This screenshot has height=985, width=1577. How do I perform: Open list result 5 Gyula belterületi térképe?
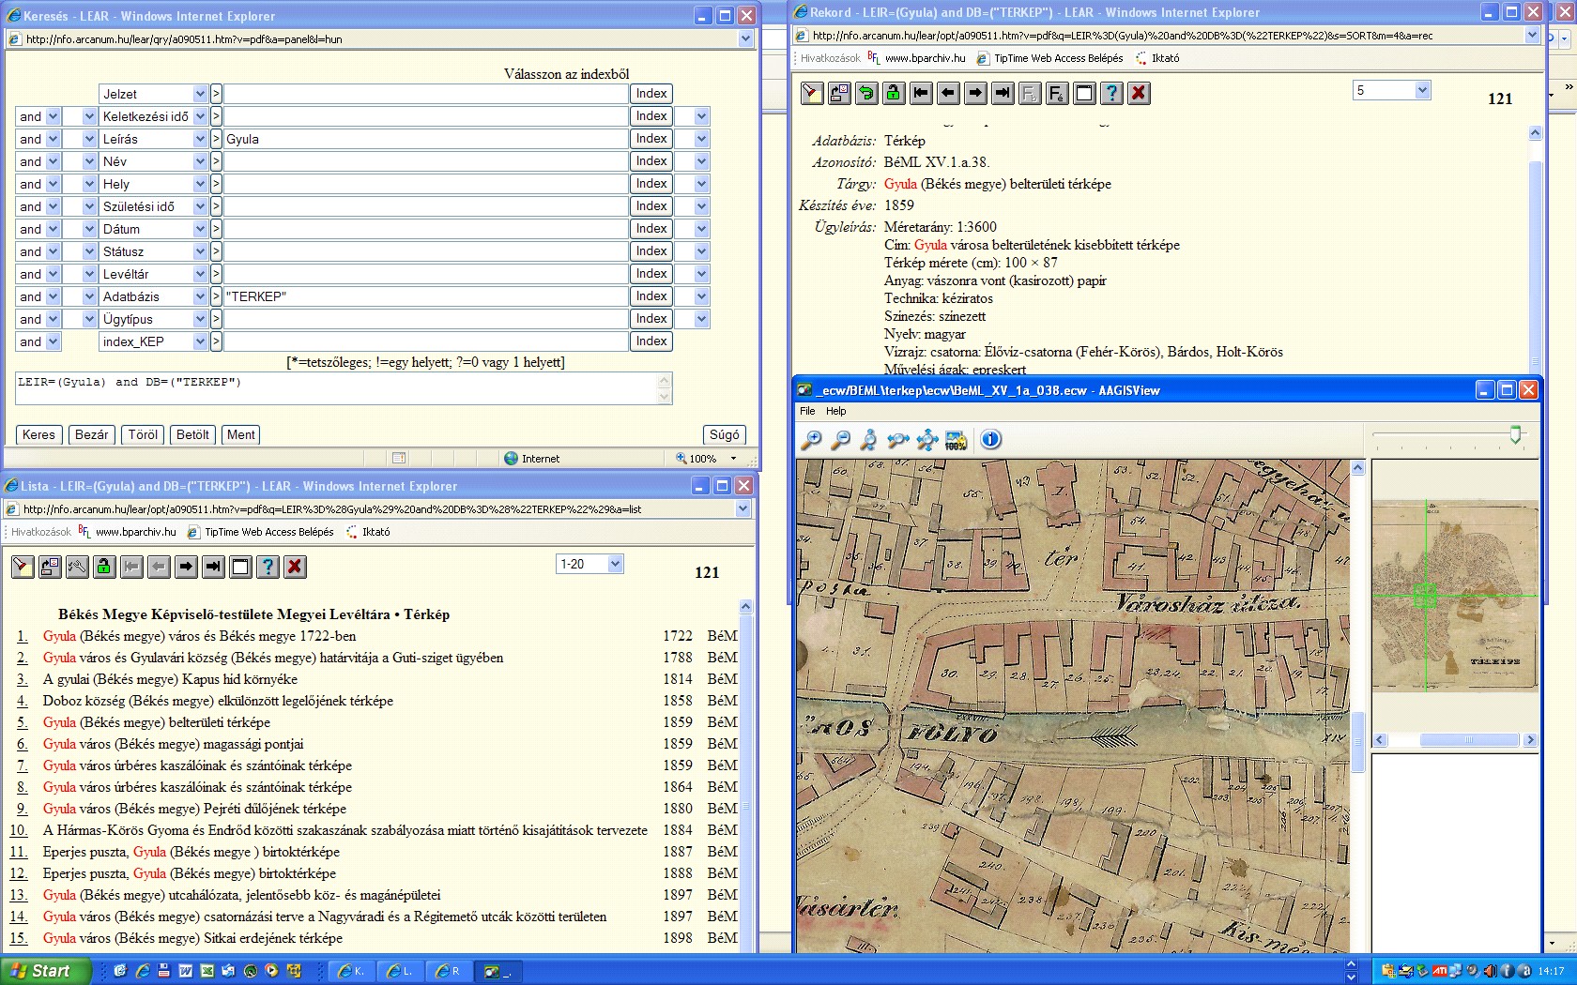[x=156, y=722]
